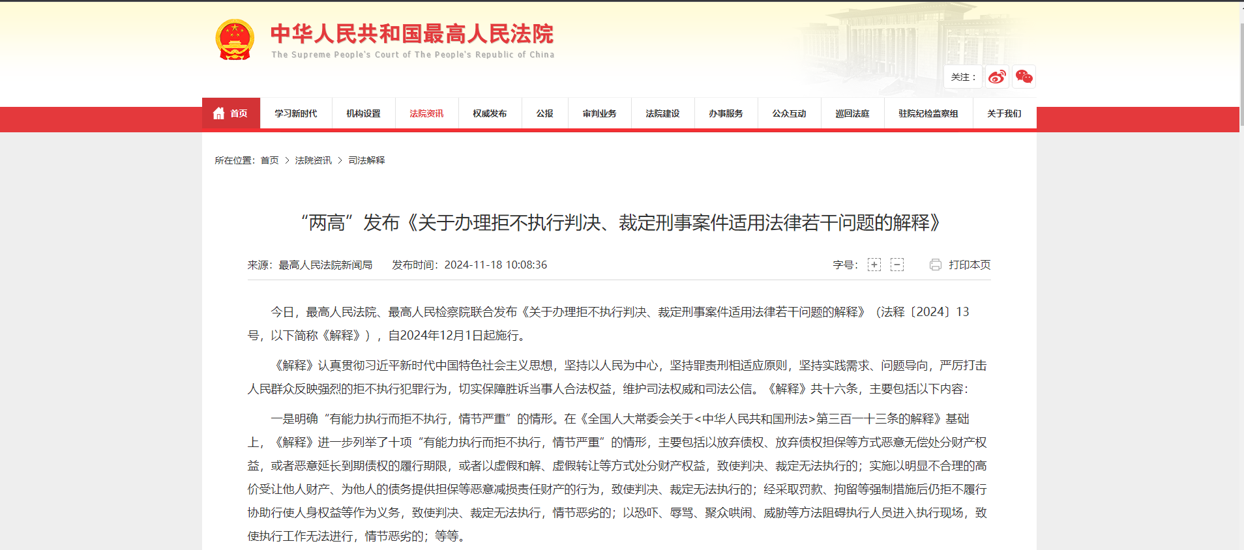Open the 公报 menu item
The width and height of the screenshot is (1244, 550).
point(545,113)
